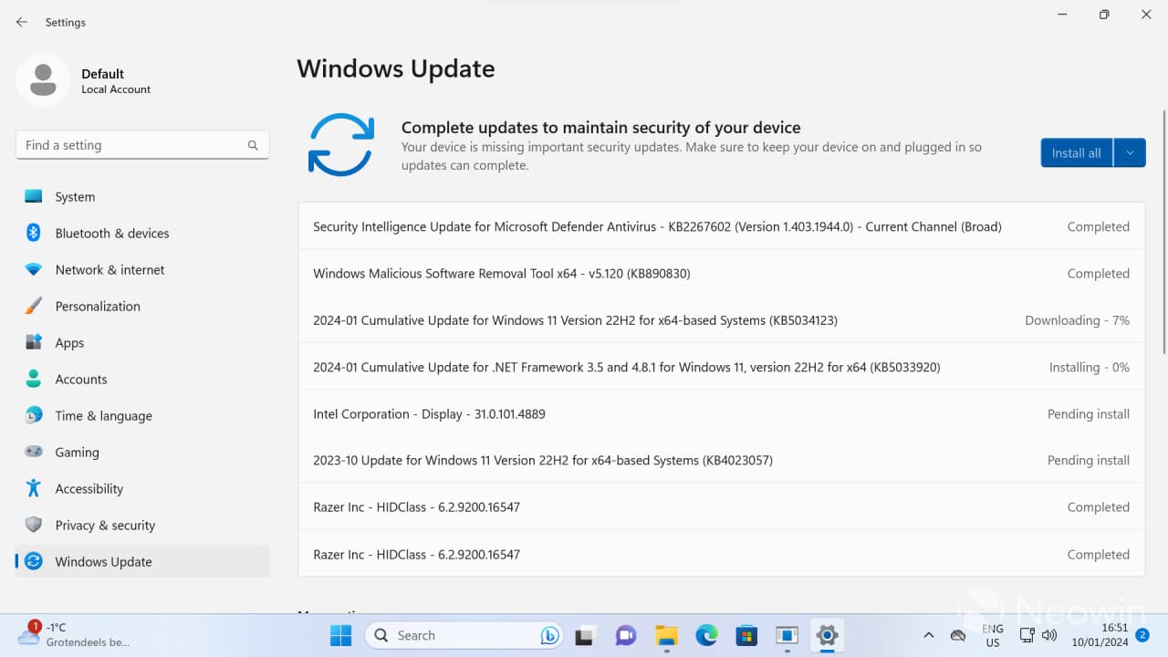Click the volume icon in system tray
The height and width of the screenshot is (657, 1168).
pos(1049,635)
